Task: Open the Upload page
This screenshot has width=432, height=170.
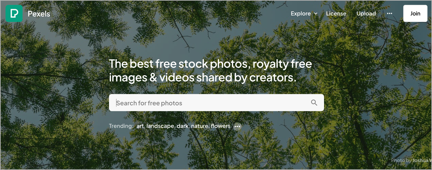Action: pos(366,14)
